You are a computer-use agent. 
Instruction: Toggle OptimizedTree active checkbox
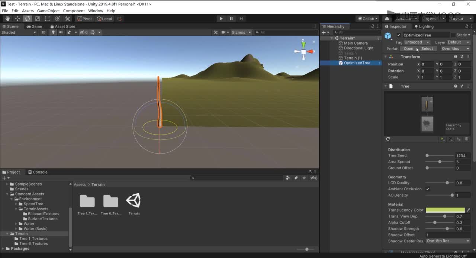399,35
